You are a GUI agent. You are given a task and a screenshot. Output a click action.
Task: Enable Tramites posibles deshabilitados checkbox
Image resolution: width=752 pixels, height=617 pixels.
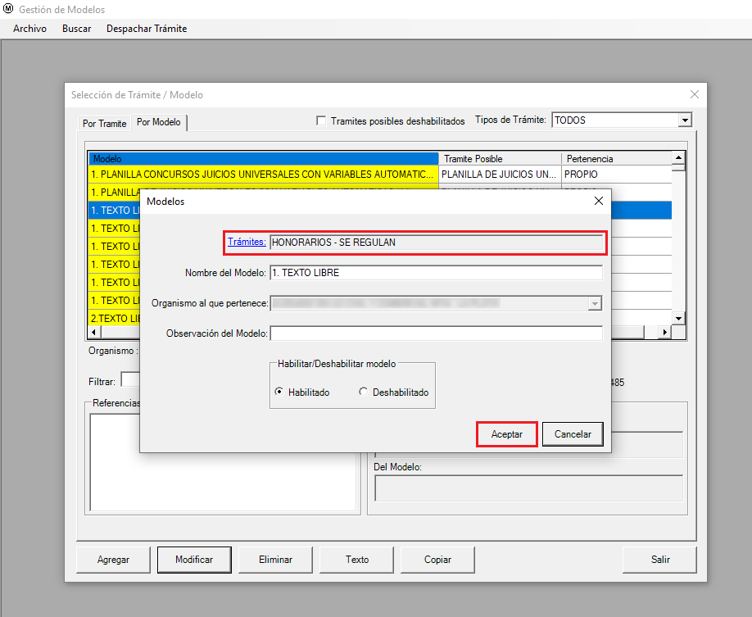tap(322, 120)
